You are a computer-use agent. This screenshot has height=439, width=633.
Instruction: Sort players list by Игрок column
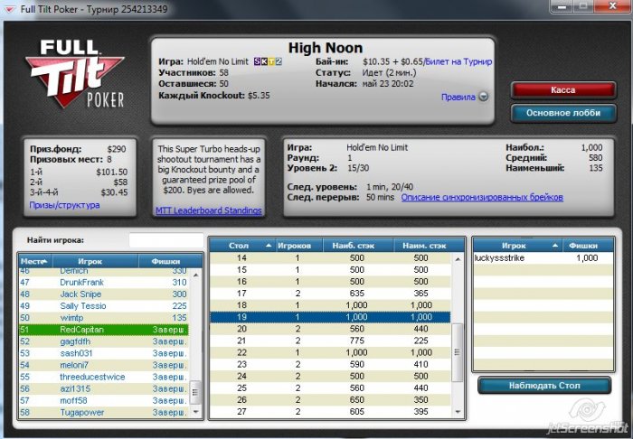pyautogui.click(x=96, y=261)
